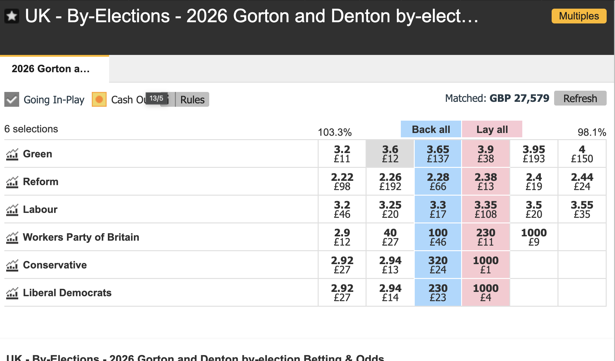Image resolution: width=615 pixels, height=361 pixels.
Task: Click the orange Cash Out icon
Action: click(x=99, y=99)
